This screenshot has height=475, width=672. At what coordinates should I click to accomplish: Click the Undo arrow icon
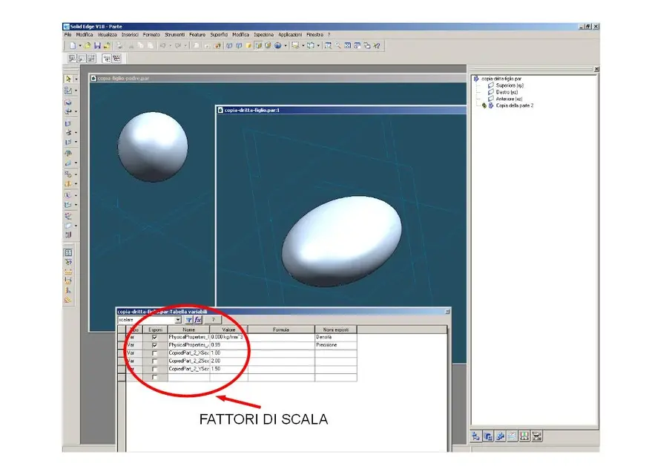pyautogui.click(x=163, y=45)
